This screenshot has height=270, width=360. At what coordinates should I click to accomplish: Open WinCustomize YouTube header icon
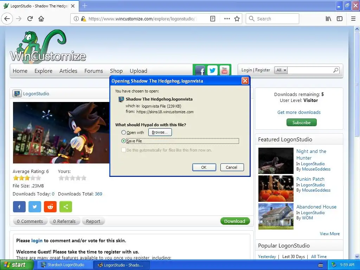(x=225, y=70)
